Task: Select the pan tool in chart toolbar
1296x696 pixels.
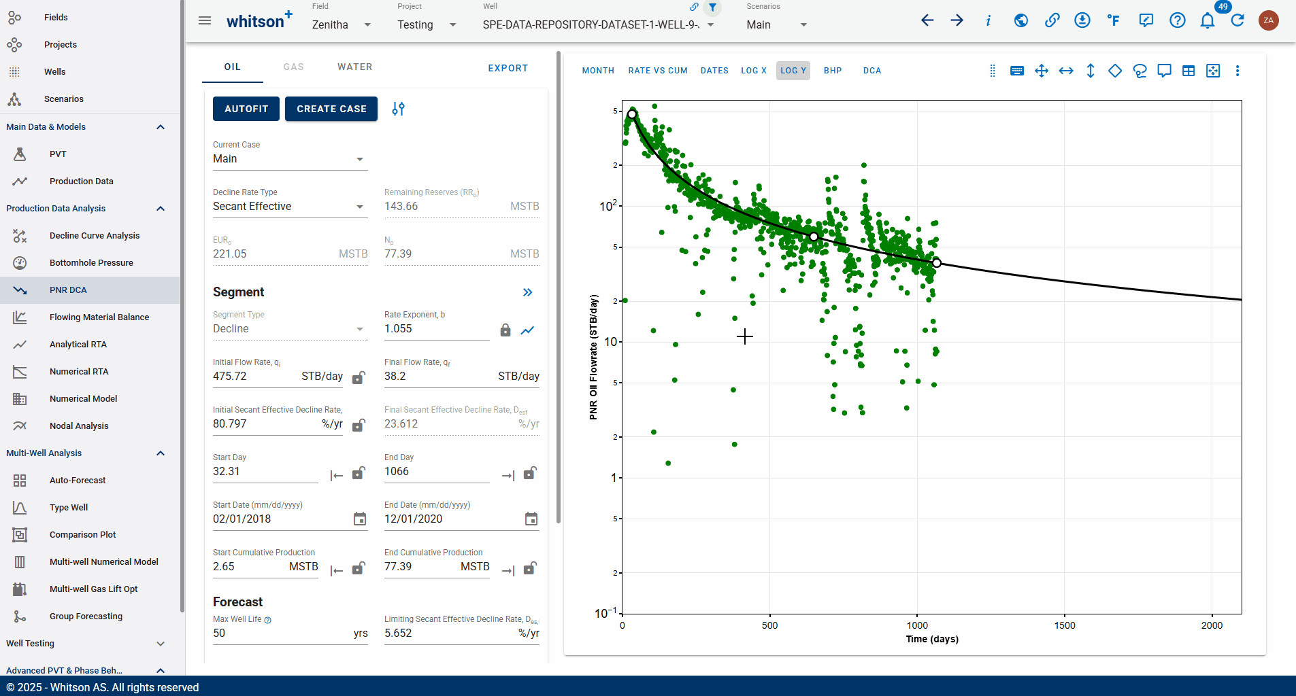Action: pyautogui.click(x=1042, y=71)
